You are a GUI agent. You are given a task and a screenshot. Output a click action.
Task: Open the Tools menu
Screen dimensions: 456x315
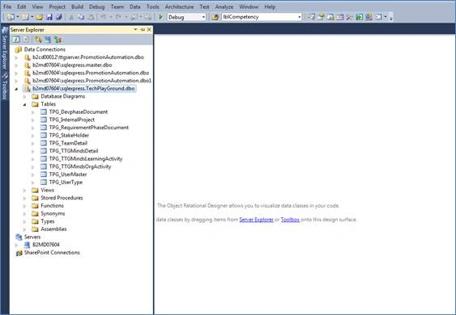coord(153,6)
